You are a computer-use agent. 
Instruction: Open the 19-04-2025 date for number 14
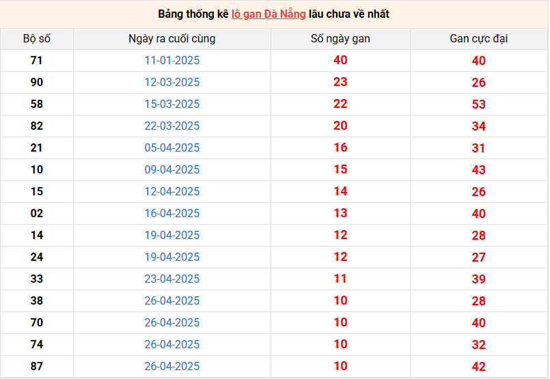(x=172, y=235)
